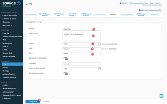Image resolution: width=167 pixels, height=104 pixels.
Task: Open Centre de contrôle in sidebar
Action: point(9,15)
